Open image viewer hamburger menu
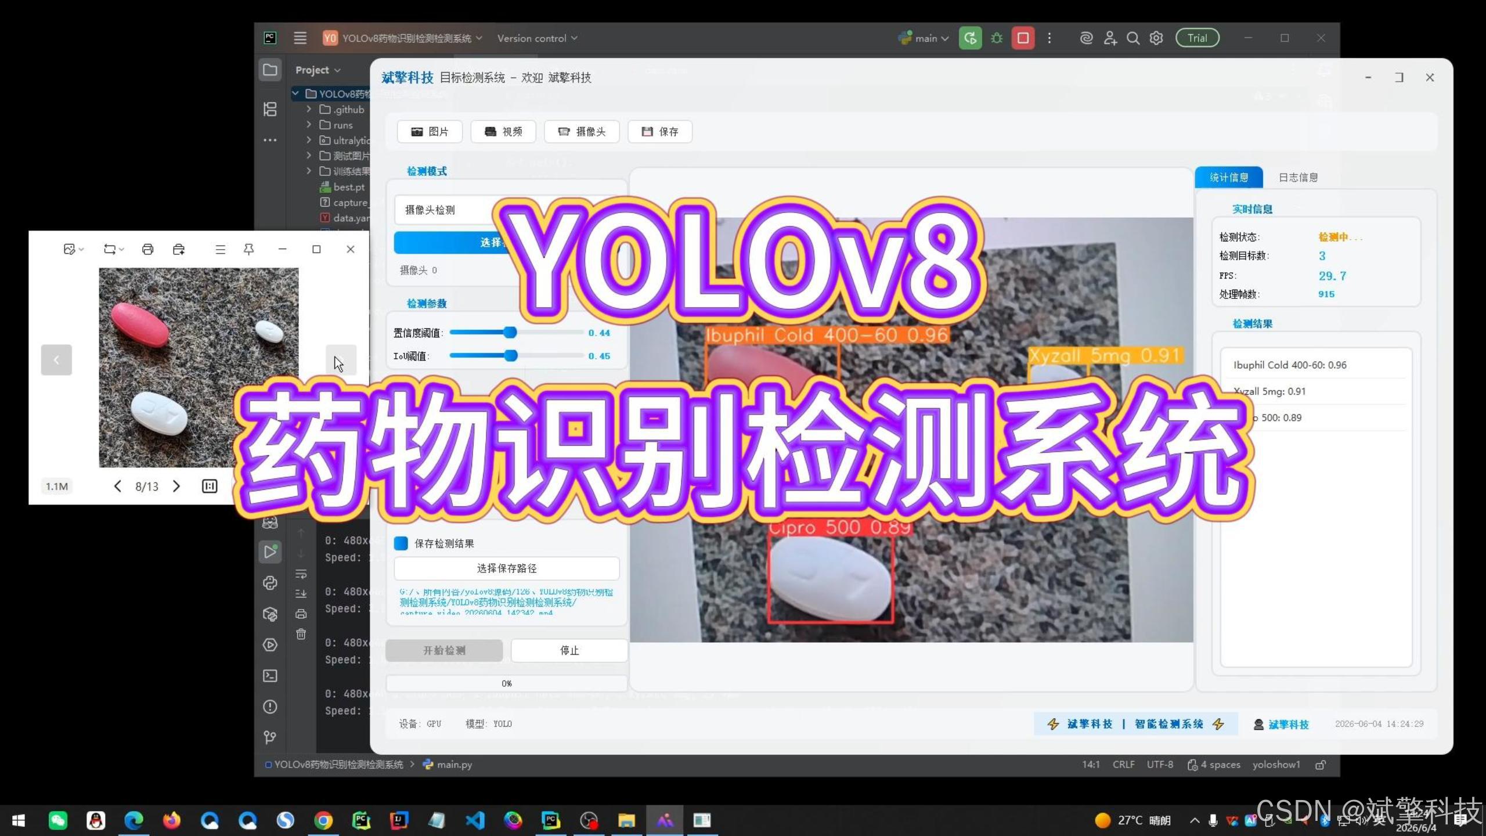1486x836 pixels. (220, 249)
